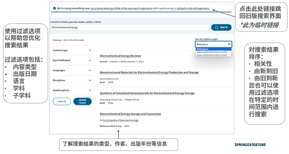Expand the Languages filter

72,70
